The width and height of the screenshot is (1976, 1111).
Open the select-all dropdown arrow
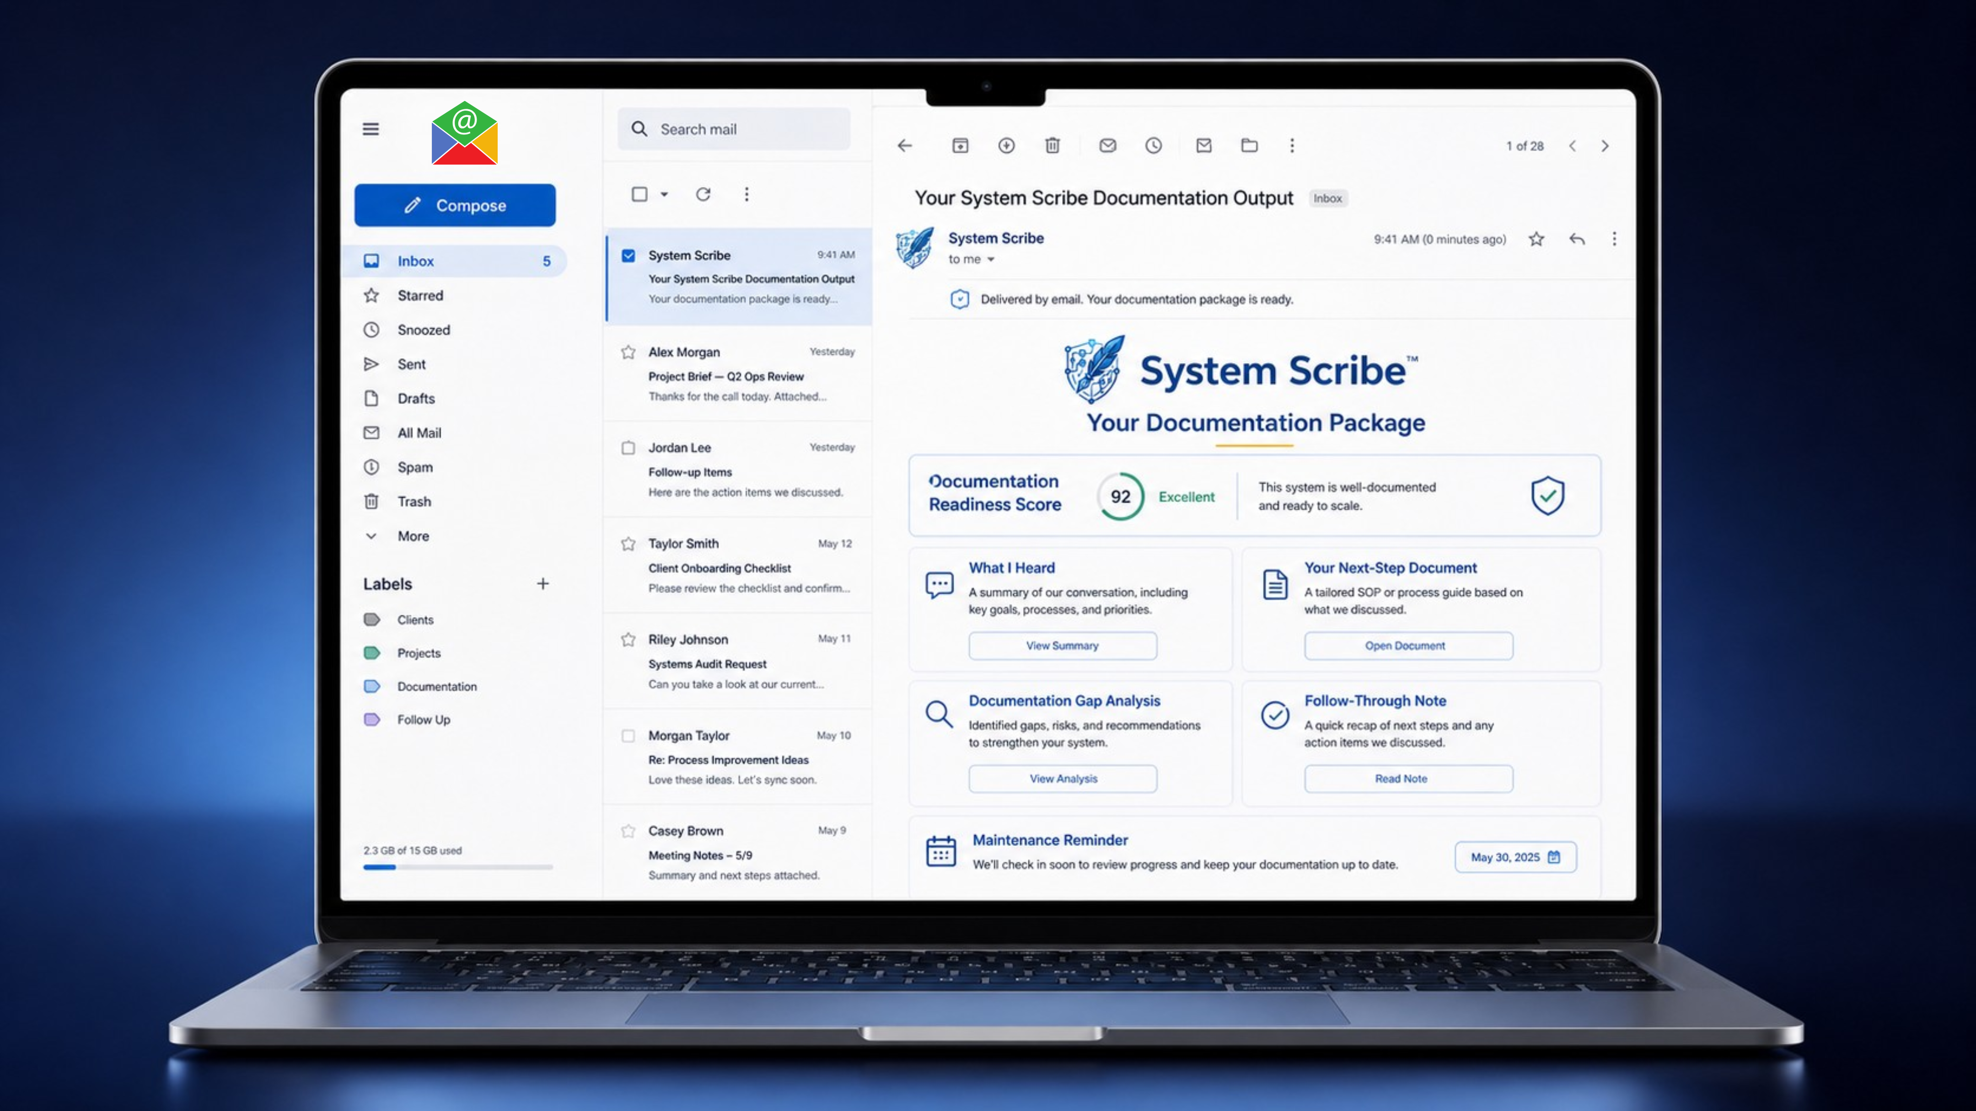[664, 194]
